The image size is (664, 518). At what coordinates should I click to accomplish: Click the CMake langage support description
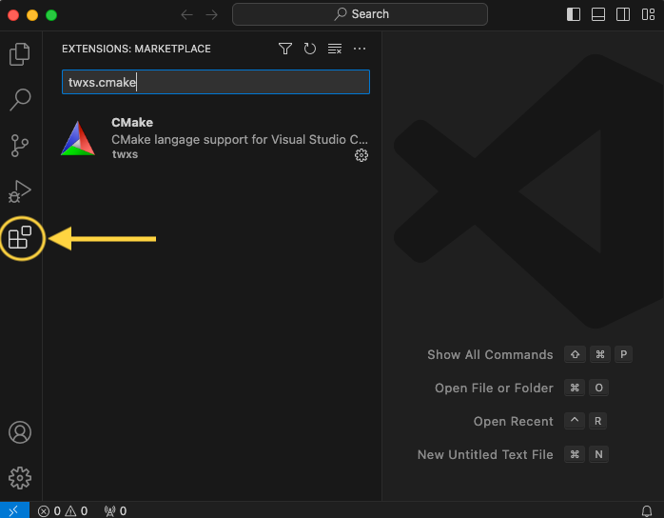click(x=240, y=139)
